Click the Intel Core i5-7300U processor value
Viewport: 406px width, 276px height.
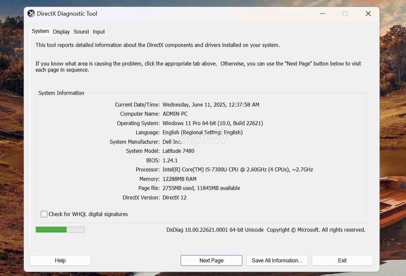pos(238,170)
